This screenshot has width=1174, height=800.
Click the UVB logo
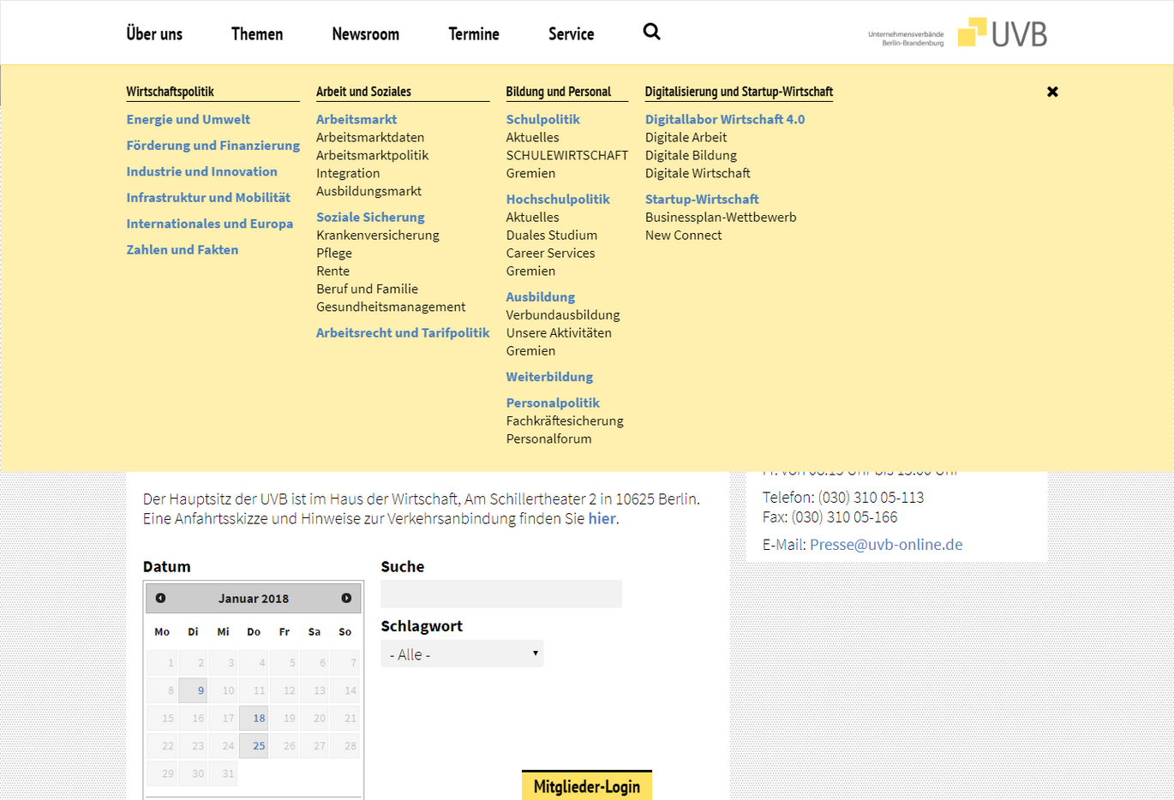click(x=1001, y=33)
